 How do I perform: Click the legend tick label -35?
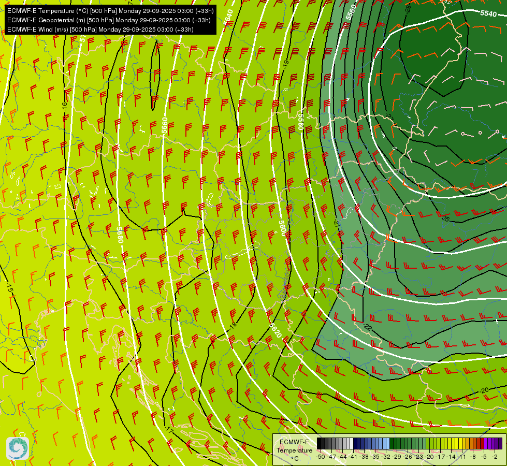[x=375, y=457]
